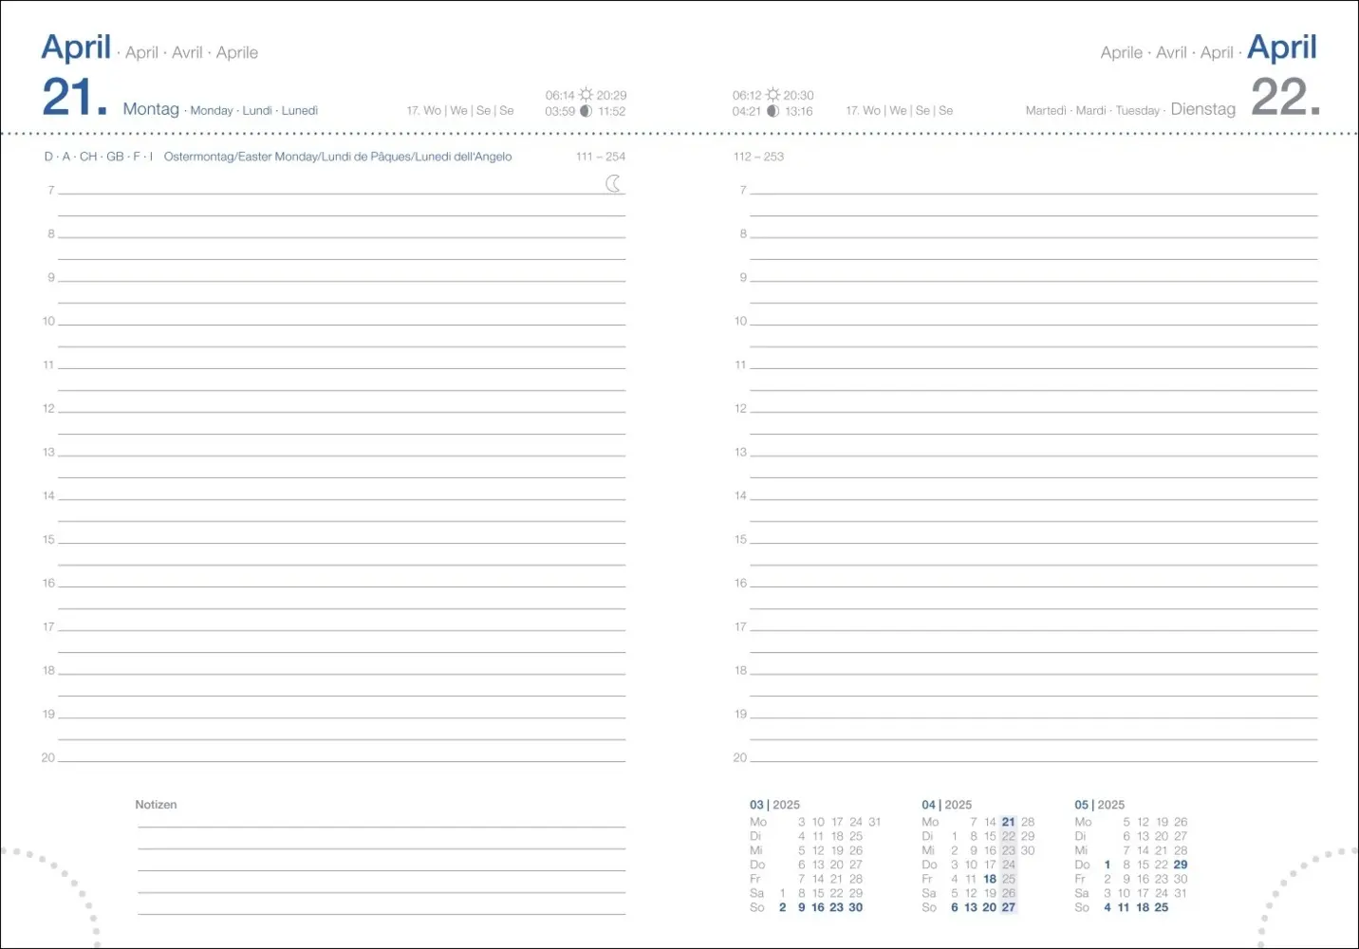Viewport: 1359px width, 949px height.
Task: Click bold date 29 in May mini calendar
Action: click(x=1181, y=865)
